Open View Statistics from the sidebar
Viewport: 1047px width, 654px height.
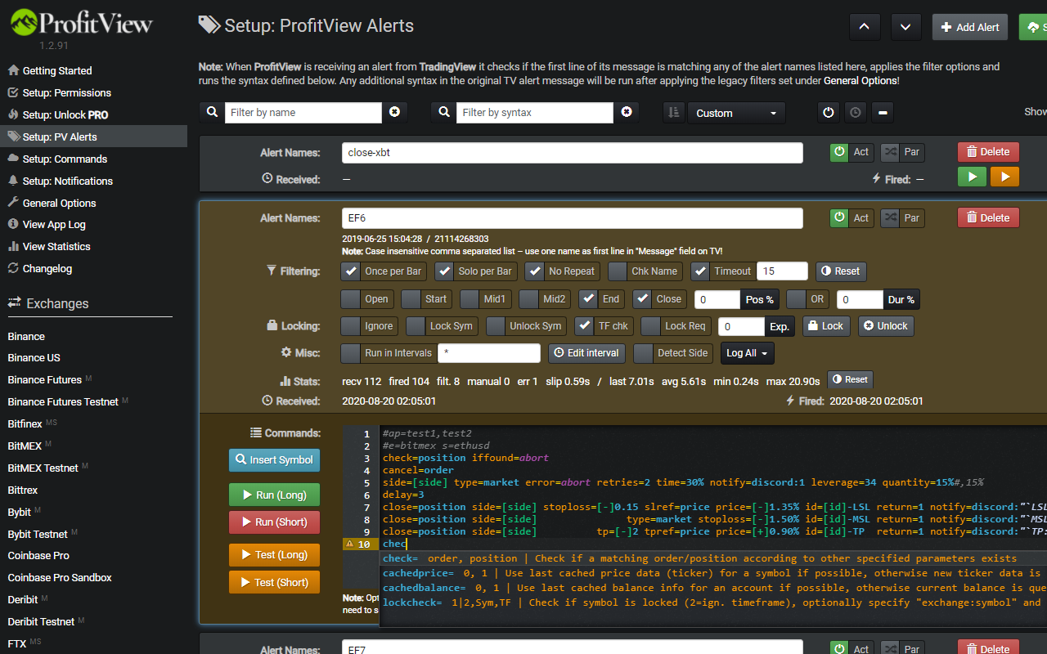tap(57, 246)
